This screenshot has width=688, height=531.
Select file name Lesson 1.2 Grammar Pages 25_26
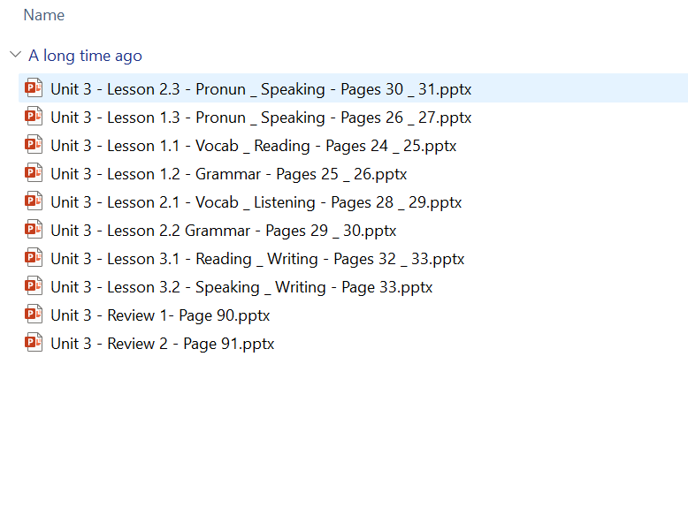point(228,174)
